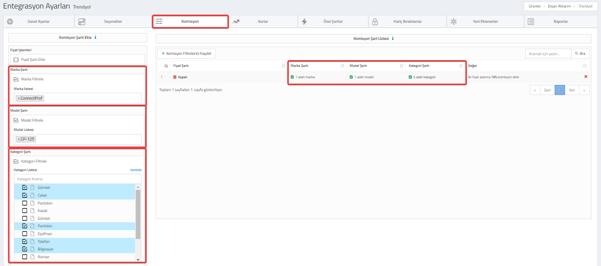This screenshot has width=601, height=266.
Task: Click the first-page '<' pagination arrow
Action: (x=535, y=90)
